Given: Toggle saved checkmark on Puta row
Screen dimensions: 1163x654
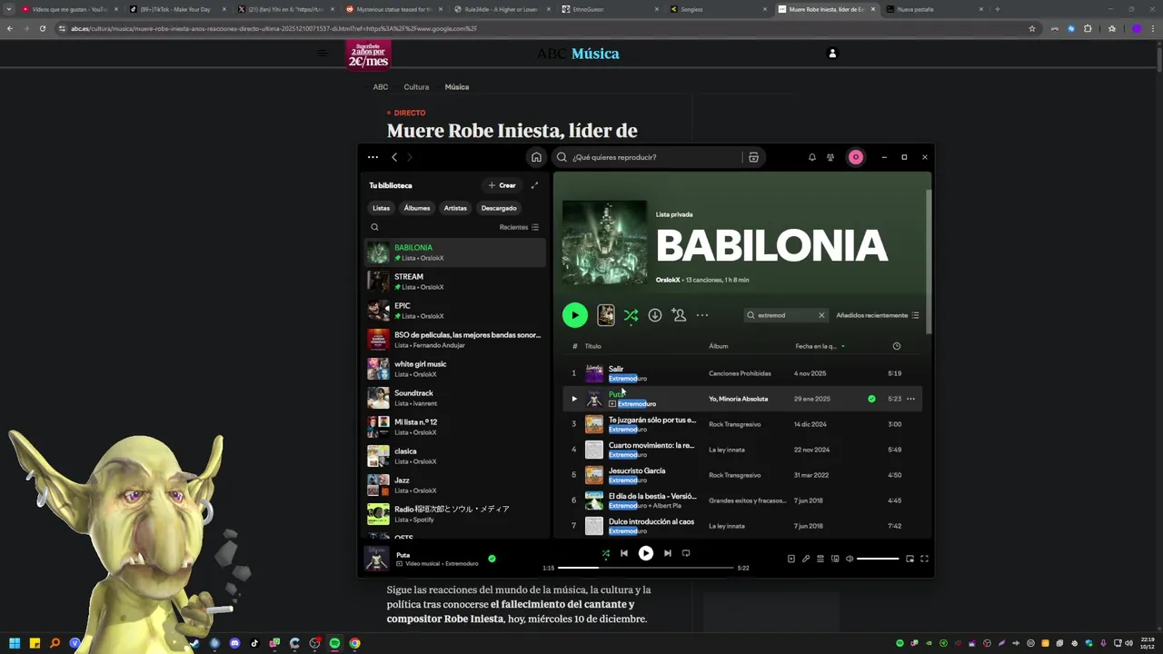Looking at the screenshot, I should pyautogui.click(x=871, y=399).
